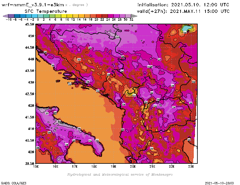Click the 41N latitude label
Image resolution: width=240 pixels, height=185 pixels.
click(31, 129)
